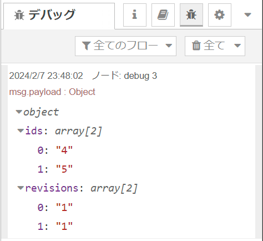This screenshot has width=263, height=241.
Task: Open the info sidebar tab icon
Action: [x=135, y=15]
